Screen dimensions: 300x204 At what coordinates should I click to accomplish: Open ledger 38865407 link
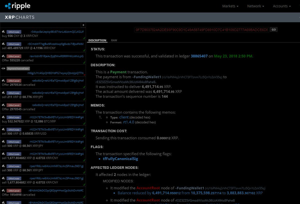[199, 56]
